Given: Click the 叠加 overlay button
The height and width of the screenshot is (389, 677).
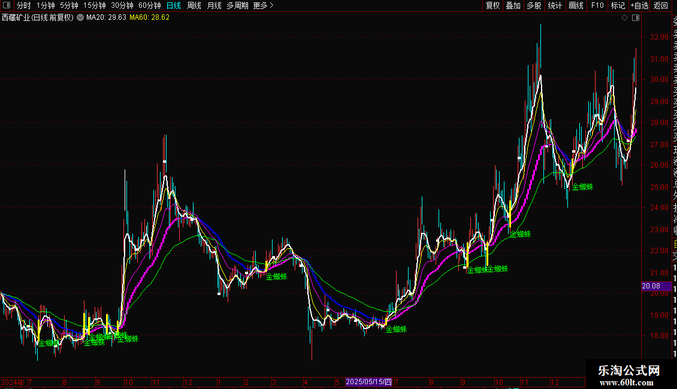Looking at the screenshot, I should 513,5.
